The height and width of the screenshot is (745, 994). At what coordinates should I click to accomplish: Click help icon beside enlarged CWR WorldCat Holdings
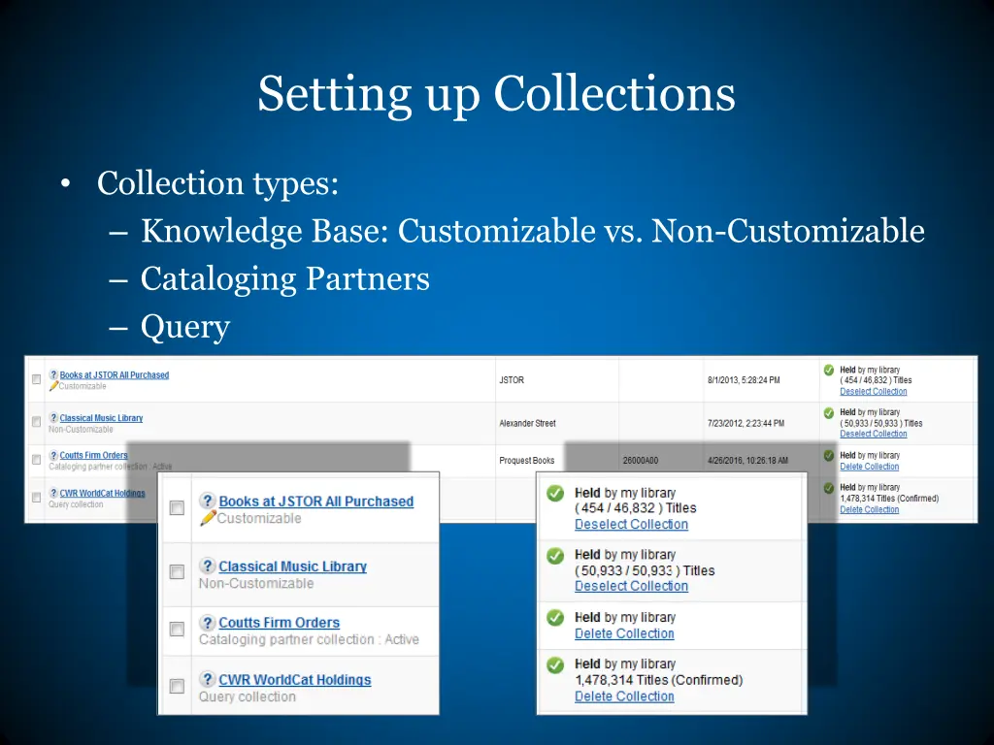[x=207, y=679]
